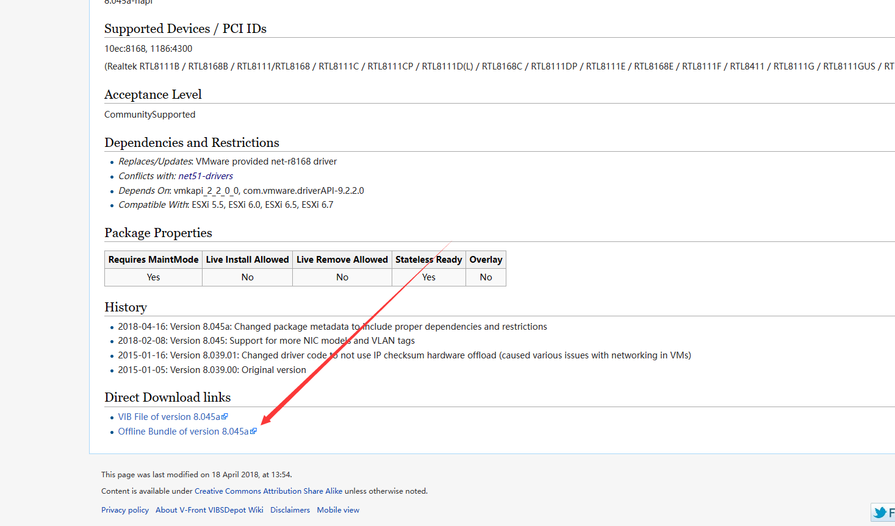Click the Package Properties heading

pyautogui.click(x=158, y=233)
